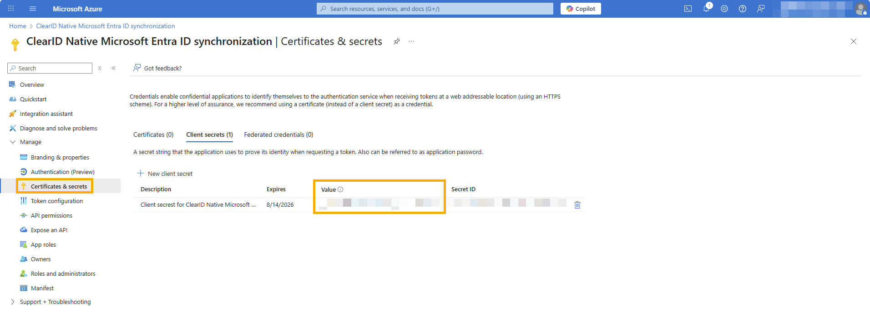Open App roles
Viewport: 870px width, 318px height.
[x=43, y=244]
